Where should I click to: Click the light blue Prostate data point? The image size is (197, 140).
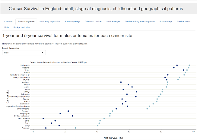point(189,68)
